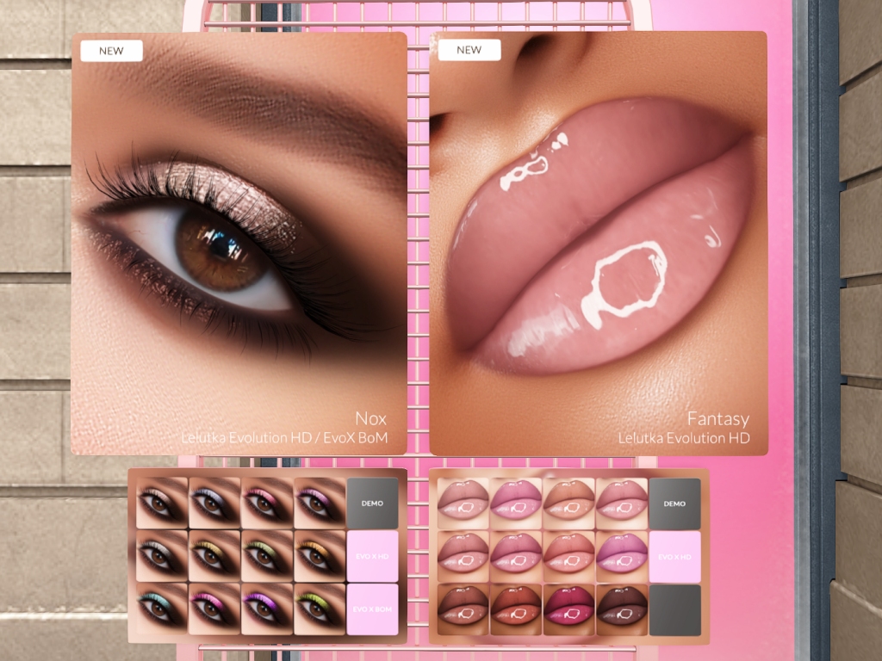Pick the deep magenta berry lip swatch
This screenshot has width=882, height=661.
coord(568,610)
